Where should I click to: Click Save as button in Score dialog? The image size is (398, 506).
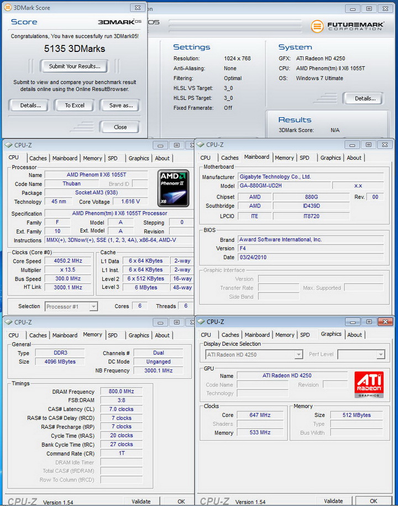(121, 105)
